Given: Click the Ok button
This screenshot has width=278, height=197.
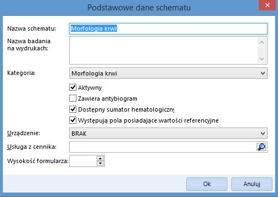Looking at the screenshot, I should [207, 184].
